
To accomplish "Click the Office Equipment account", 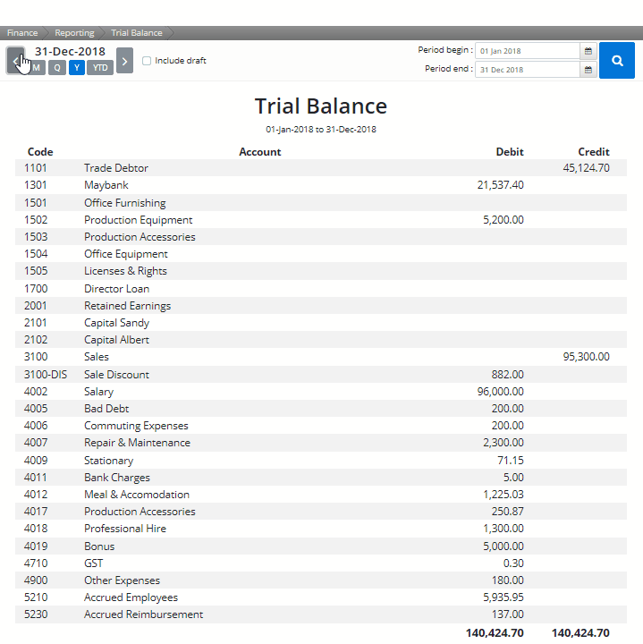I will tap(126, 254).
